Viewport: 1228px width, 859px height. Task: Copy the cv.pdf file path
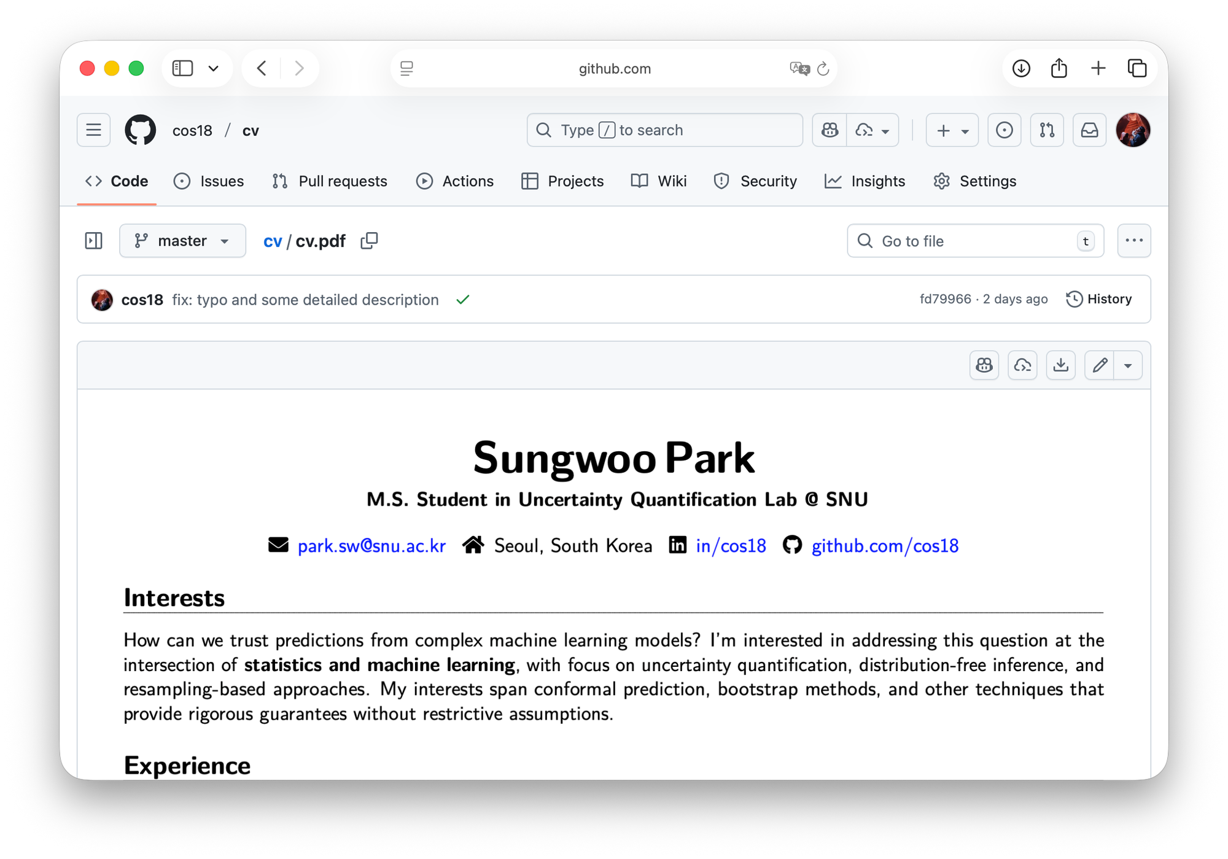pos(369,241)
